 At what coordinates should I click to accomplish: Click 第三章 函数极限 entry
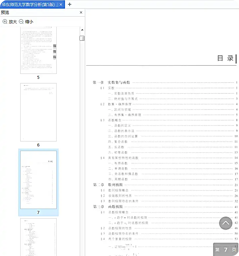[x=165, y=207]
